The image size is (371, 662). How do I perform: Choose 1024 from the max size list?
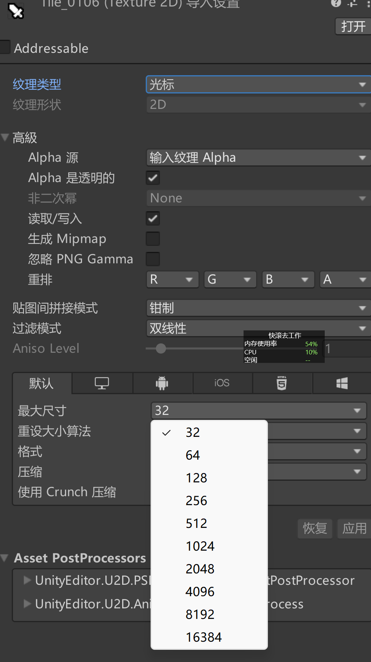tap(200, 546)
